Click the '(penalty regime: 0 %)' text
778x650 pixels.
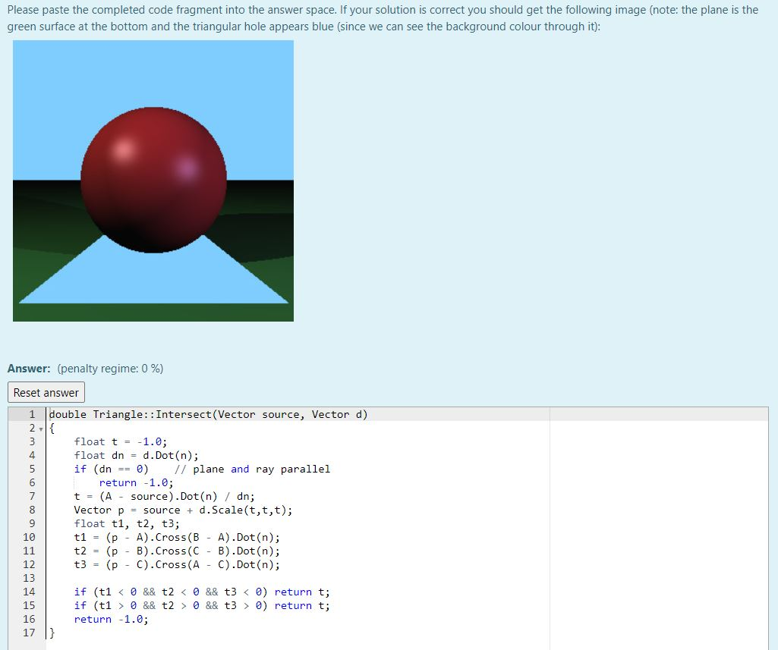pos(110,368)
